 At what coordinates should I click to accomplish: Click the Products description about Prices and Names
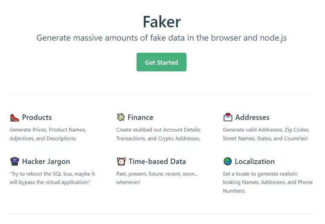pyautogui.click(x=48, y=134)
